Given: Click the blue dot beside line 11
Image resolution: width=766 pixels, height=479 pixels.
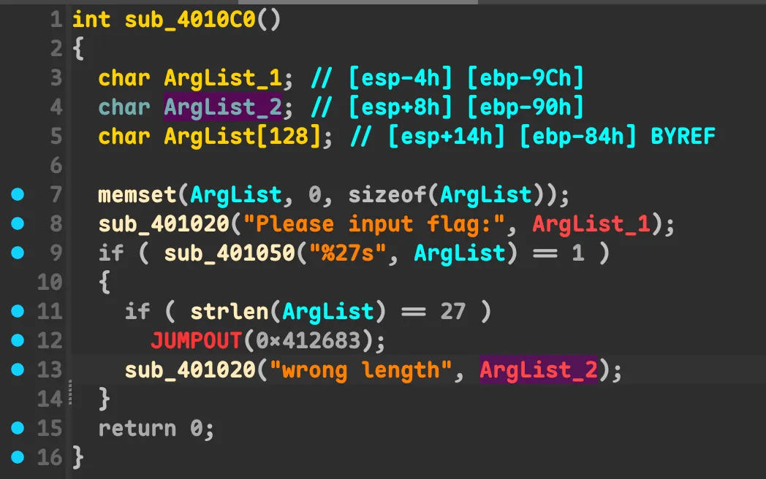Looking at the screenshot, I should pyautogui.click(x=18, y=311).
